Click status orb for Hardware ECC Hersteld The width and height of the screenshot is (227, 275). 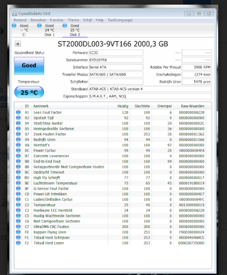(x=18, y=210)
